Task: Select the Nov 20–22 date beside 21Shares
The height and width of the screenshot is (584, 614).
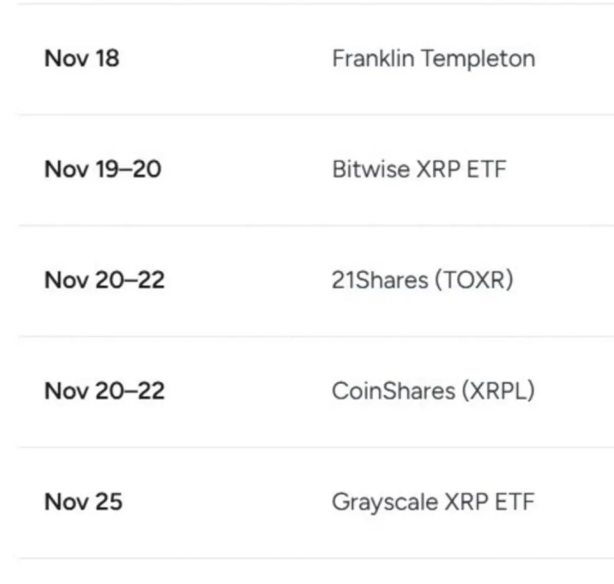Action: tap(104, 280)
